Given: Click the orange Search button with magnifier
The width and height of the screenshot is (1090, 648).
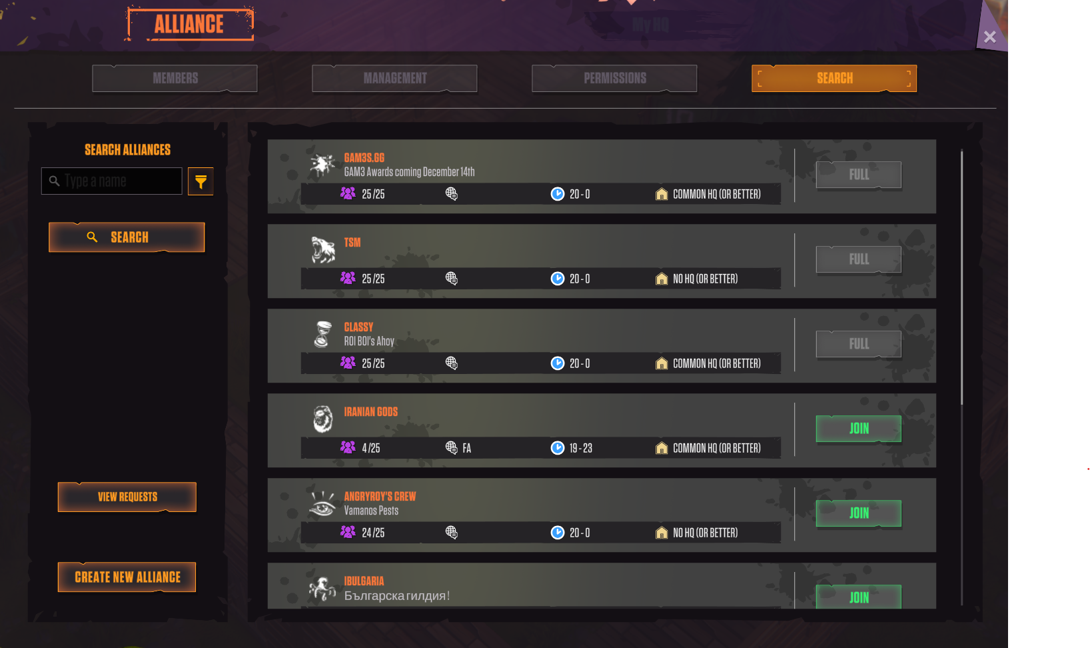Looking at the screenshot, I should [x=127, y=237].
